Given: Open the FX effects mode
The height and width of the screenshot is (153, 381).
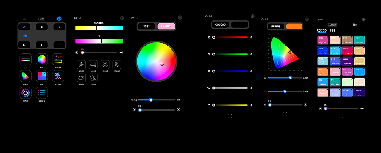Looking at the screenshot, I should coord(58,76).
